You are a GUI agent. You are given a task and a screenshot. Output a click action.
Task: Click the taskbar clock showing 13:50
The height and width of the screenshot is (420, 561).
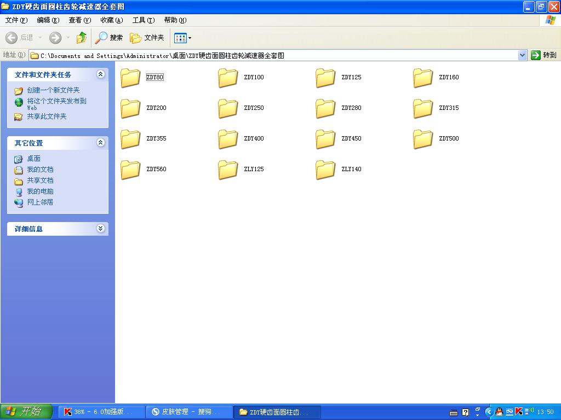pyautogui.click(x=545, y=412)
